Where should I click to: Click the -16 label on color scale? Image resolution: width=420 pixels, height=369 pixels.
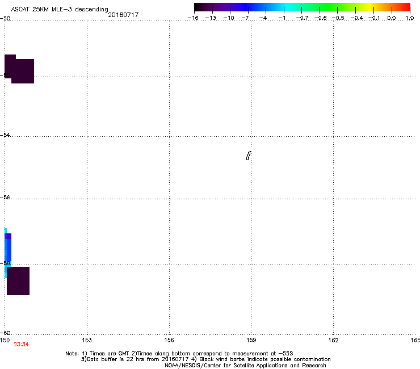tap(193, 18)
